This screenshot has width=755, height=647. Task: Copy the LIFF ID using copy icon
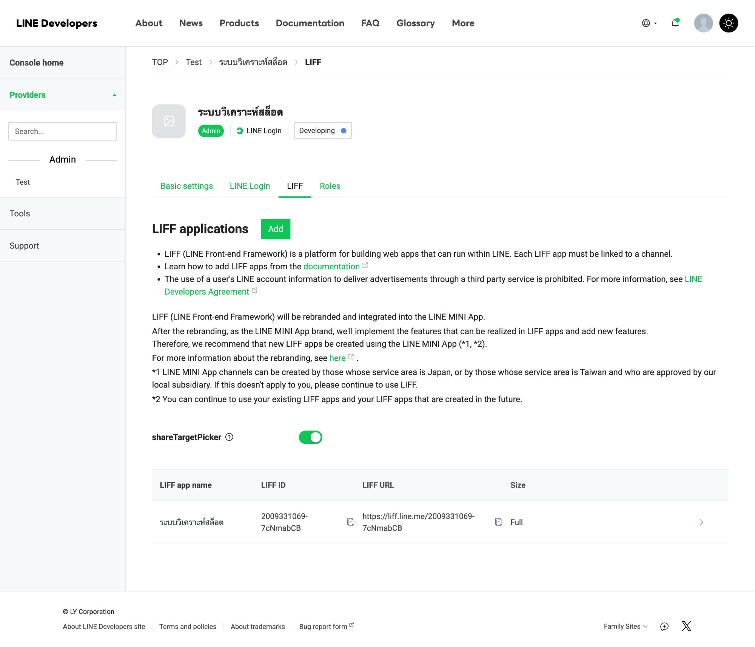350,522
